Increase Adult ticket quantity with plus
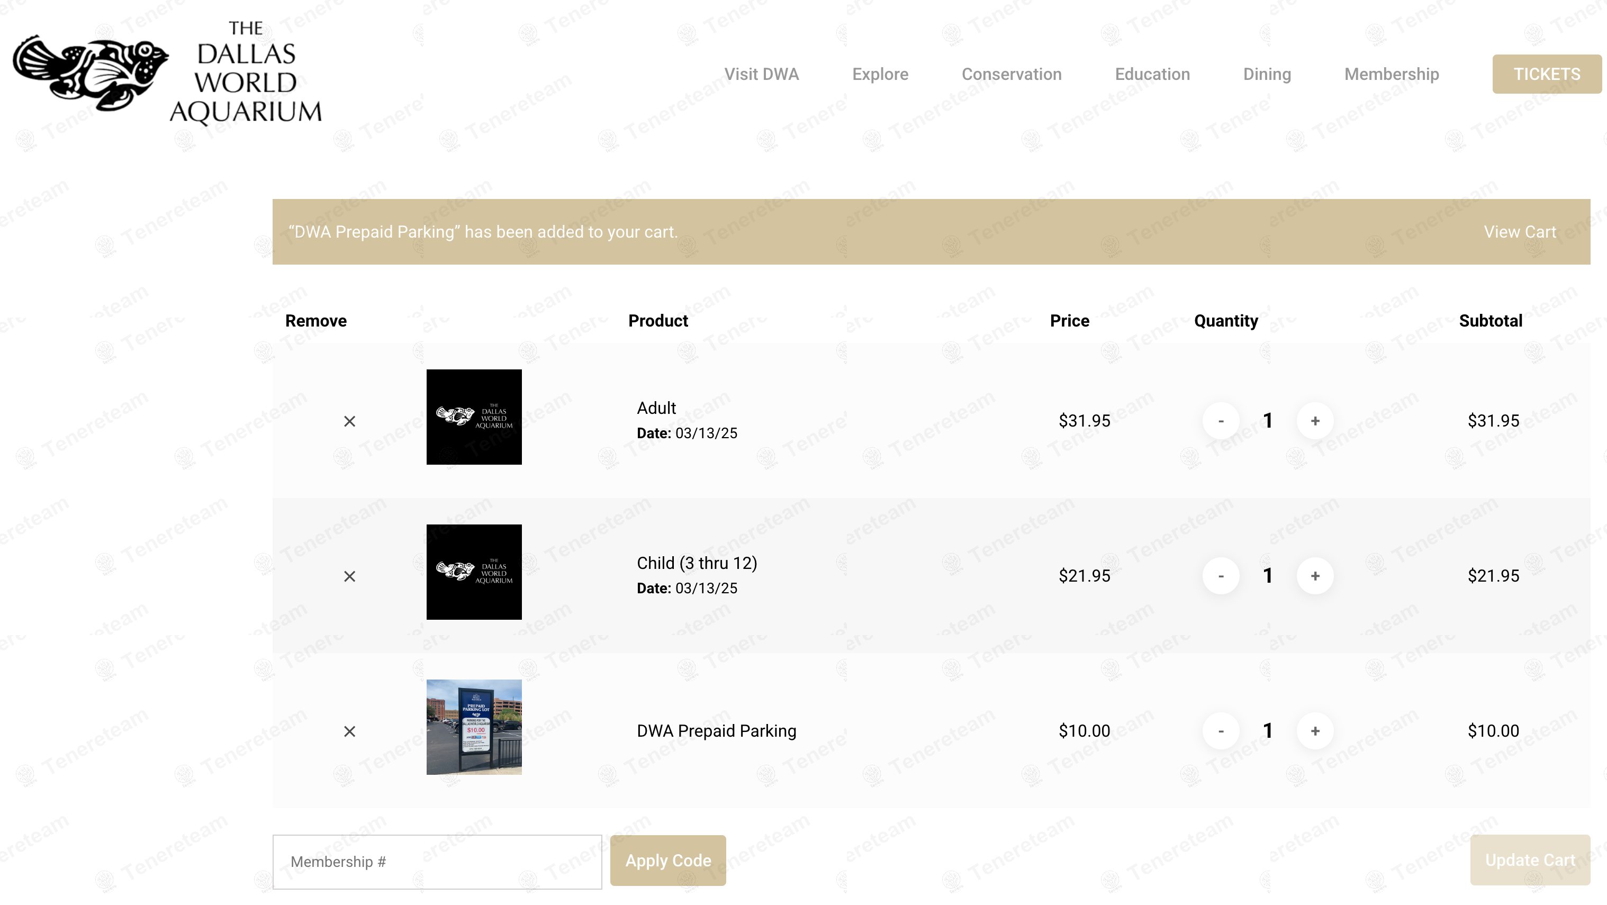The image size is (1607, 905). point(1315,421)
